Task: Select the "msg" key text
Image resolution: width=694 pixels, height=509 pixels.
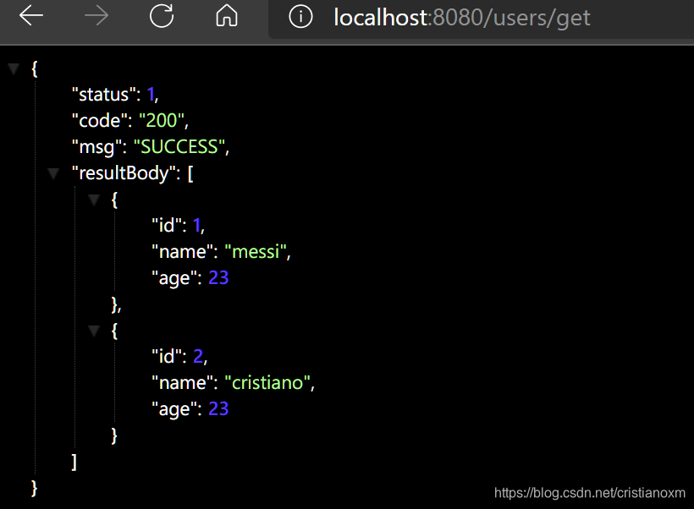Action: coord(96,147)
